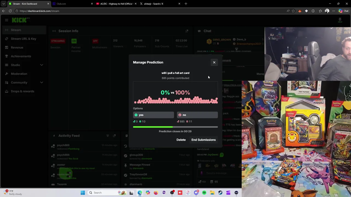The width and height of the screenshot is (351, 197).
Task: Open browser settings three-dots menu
Action: [x=333, y=11]
